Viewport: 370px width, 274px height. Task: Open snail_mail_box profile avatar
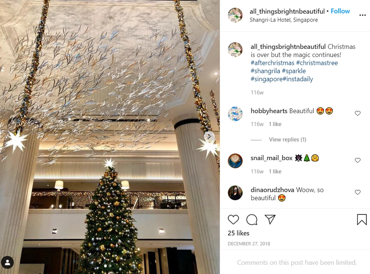[x=235, y=161]
